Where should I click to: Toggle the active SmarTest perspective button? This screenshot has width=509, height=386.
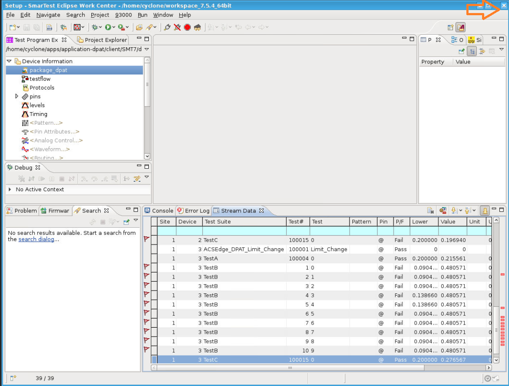[461, 27]
